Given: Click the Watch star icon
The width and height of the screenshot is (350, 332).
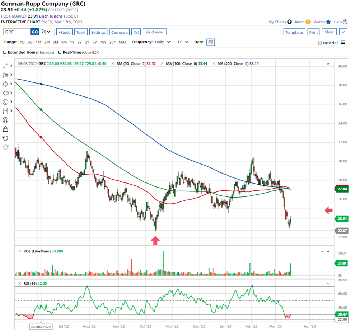Looking at the screenshot, I should tap(328, 22).
